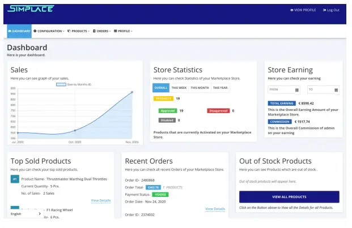
Task: Click the gray Disabled badge
Action: (x=167, y=121)
